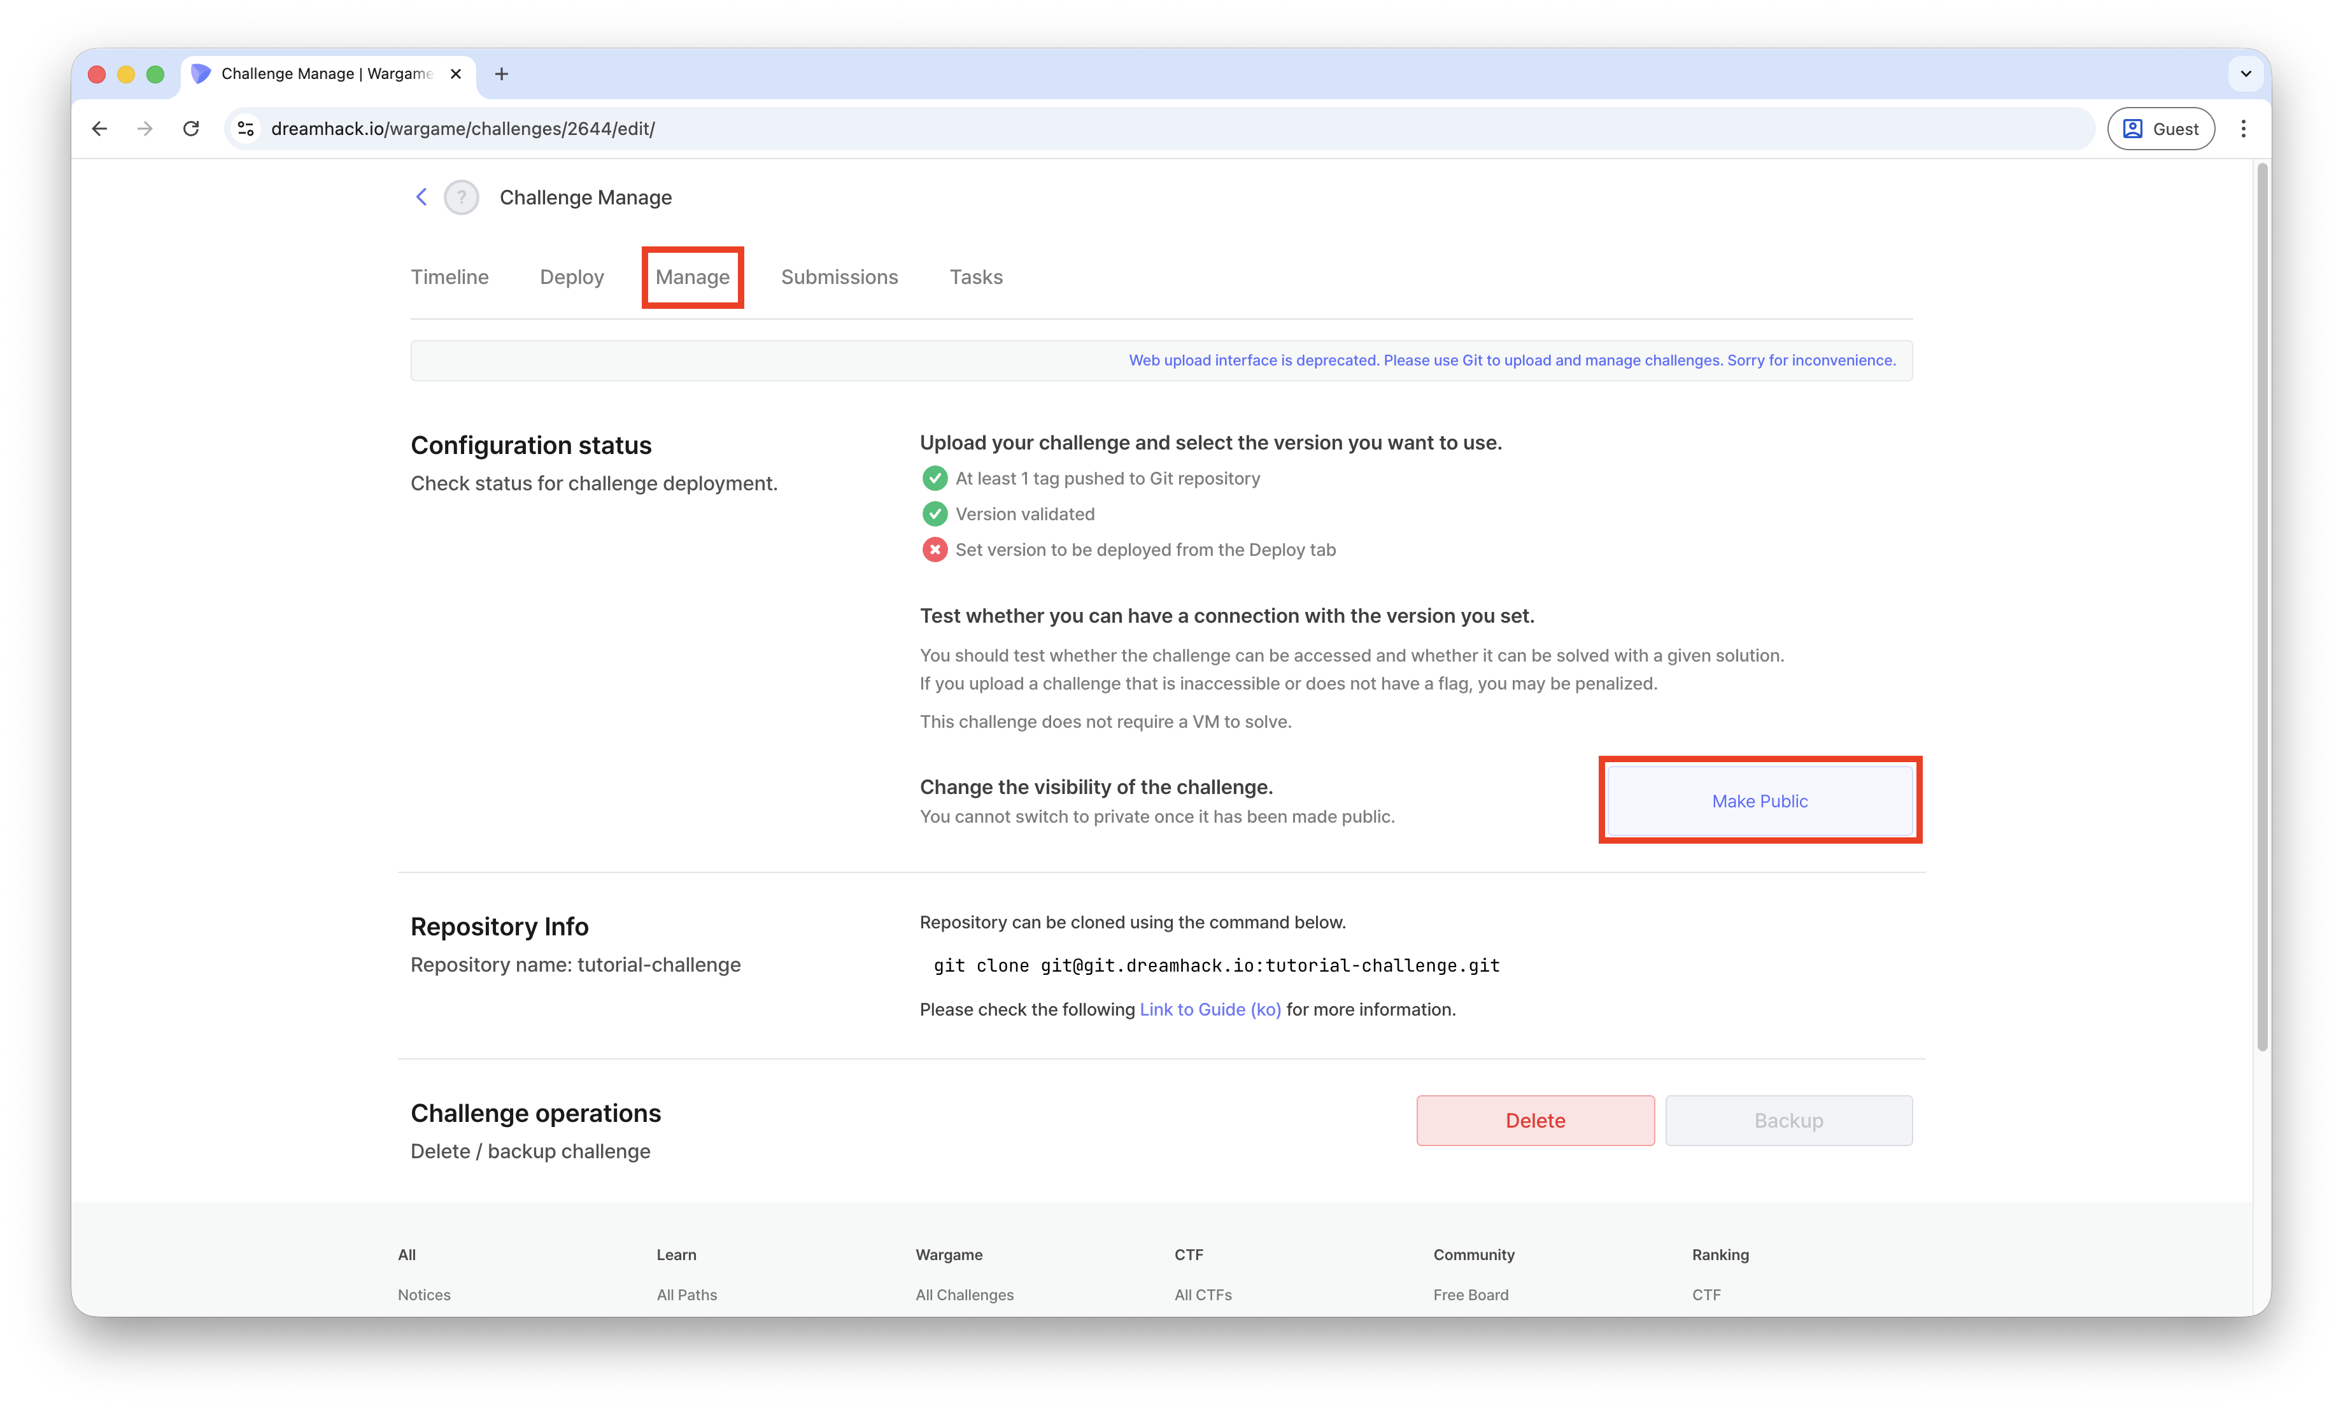Click the question mark challenge avatar icon
The image size is (2343, 1411).
(x=461, y=198)
